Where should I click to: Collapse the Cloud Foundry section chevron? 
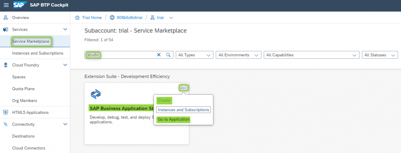tap(65, 65)
